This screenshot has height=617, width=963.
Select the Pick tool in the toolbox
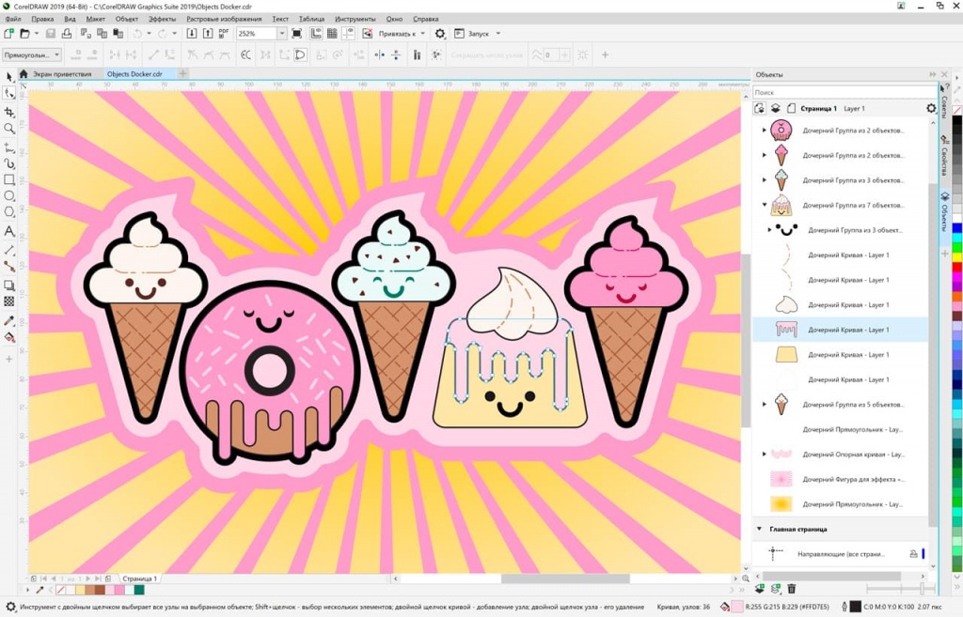[8, 77]
